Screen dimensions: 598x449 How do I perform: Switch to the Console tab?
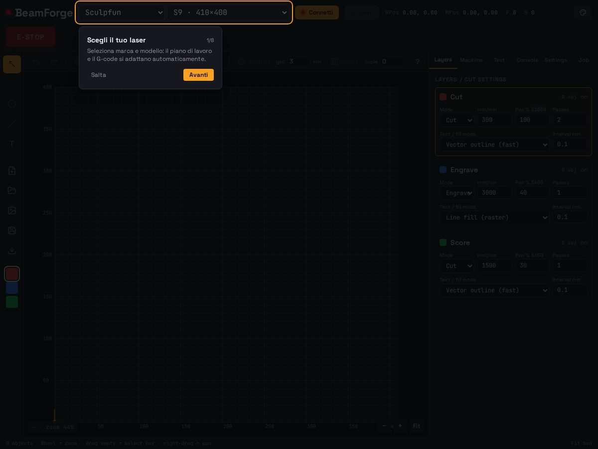(x=527, y=60)
